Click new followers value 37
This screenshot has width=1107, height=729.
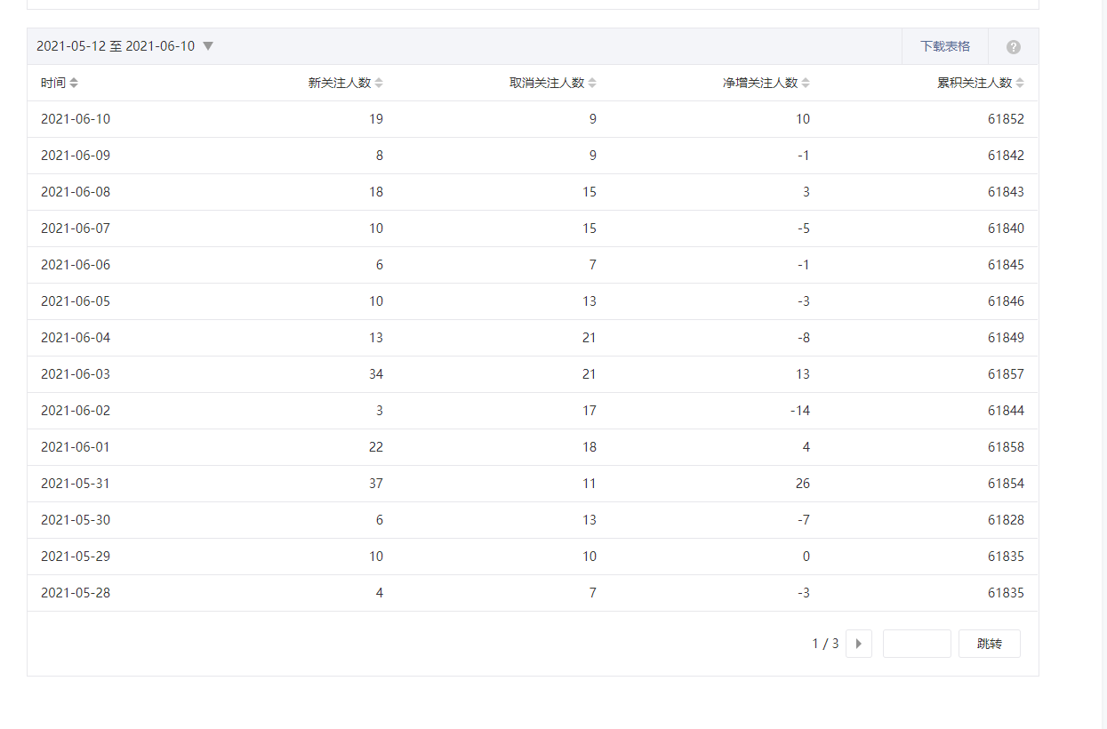click(375, 484)
